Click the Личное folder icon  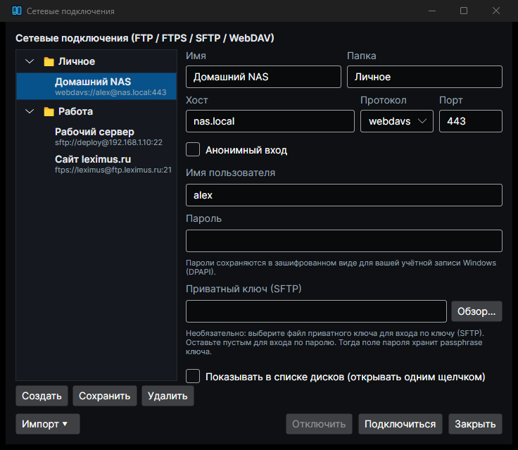(49, 61)
